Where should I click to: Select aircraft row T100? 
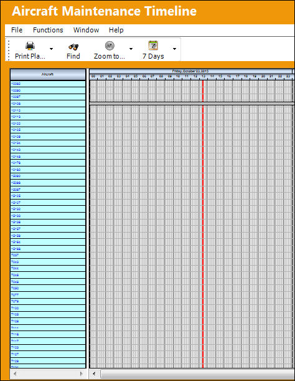[x=48, y=308]
